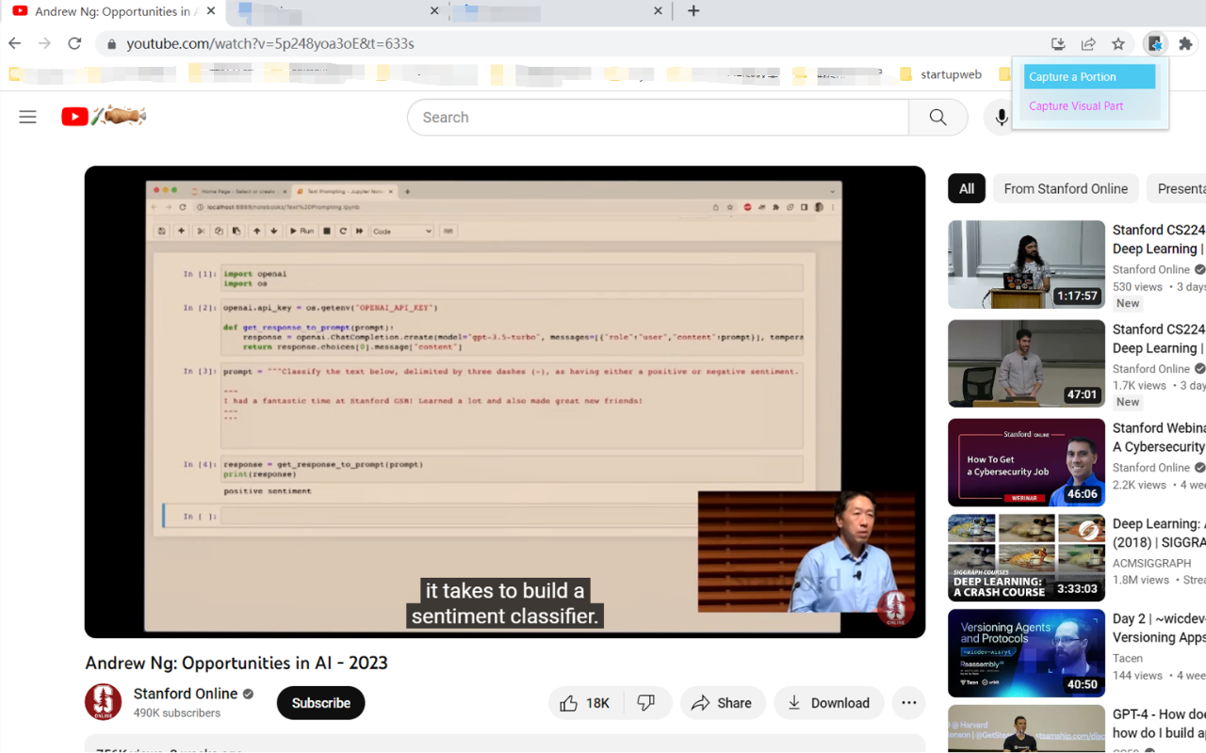Click the Stanford logo watermark in video
The height and width of the screenshot is (753, 1206).
tap(896, 608)
